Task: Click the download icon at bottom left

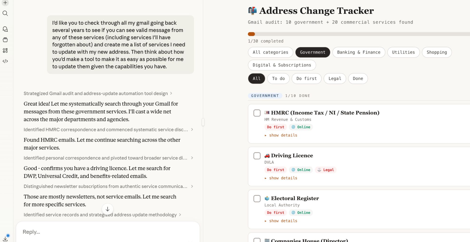Action: tap(5, 238)
